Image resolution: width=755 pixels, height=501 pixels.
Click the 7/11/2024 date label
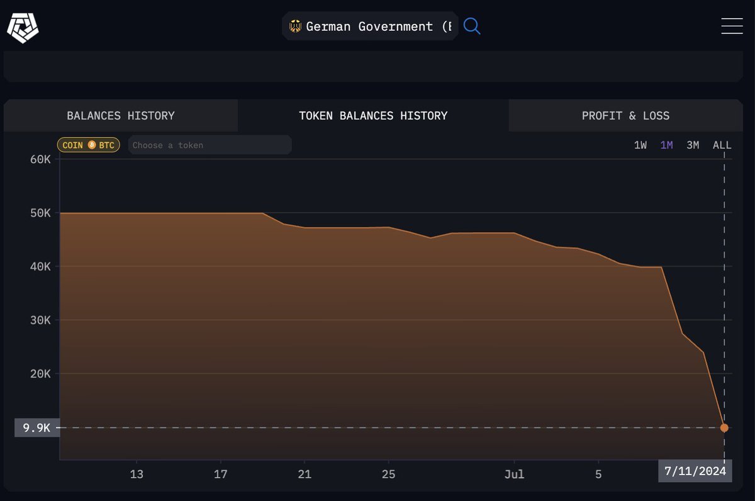point(695,471)
